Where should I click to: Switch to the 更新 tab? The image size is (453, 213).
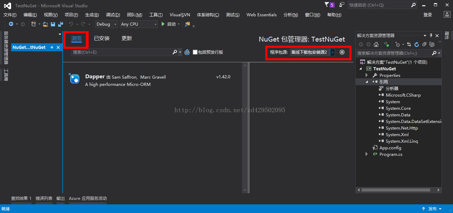pyautogui.click(x=127, y=38)
